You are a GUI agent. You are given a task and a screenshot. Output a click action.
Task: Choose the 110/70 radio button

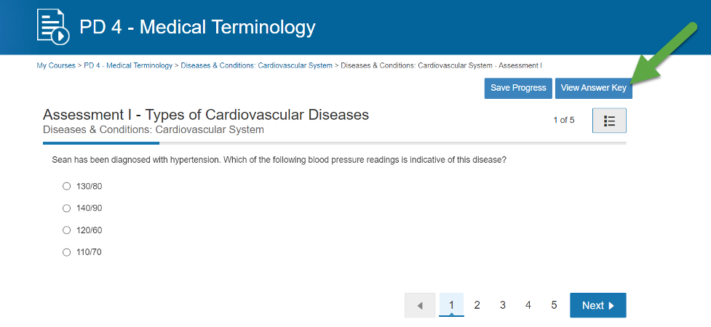click(x=67, y=253)
